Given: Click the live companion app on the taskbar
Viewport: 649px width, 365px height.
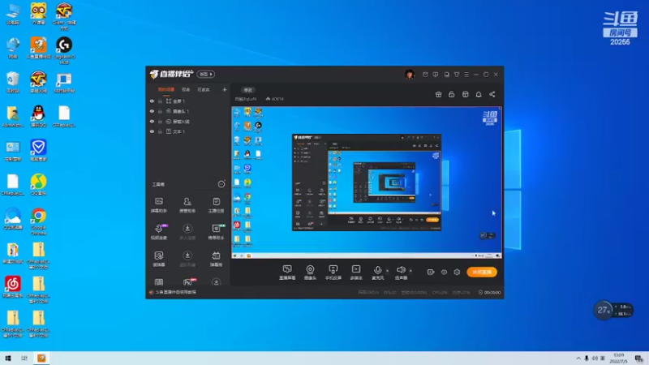Looking at the screenshot, I should click(41, 358).
